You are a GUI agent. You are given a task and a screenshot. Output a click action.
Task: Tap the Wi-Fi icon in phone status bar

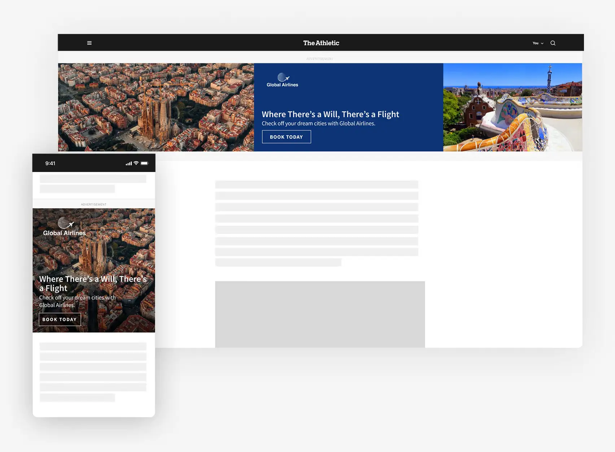pyautogui.click(x=136, y=163)
